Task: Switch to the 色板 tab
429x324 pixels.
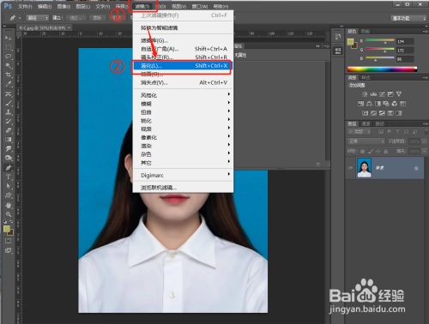Action: (x=366, y=31)
